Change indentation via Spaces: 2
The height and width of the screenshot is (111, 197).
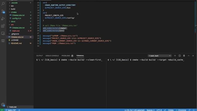click(x=151, y=110)
